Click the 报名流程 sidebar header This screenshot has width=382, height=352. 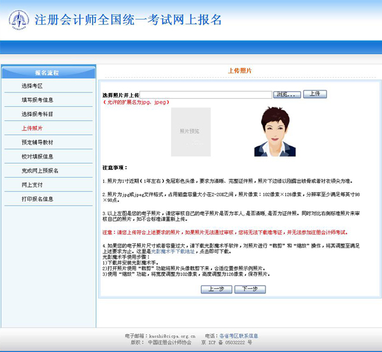48,73
